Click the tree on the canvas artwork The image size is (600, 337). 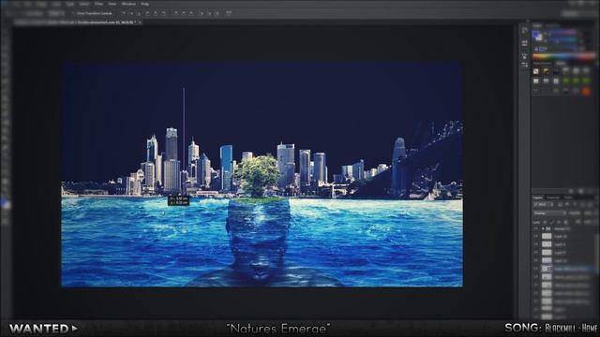coord(257,175)
